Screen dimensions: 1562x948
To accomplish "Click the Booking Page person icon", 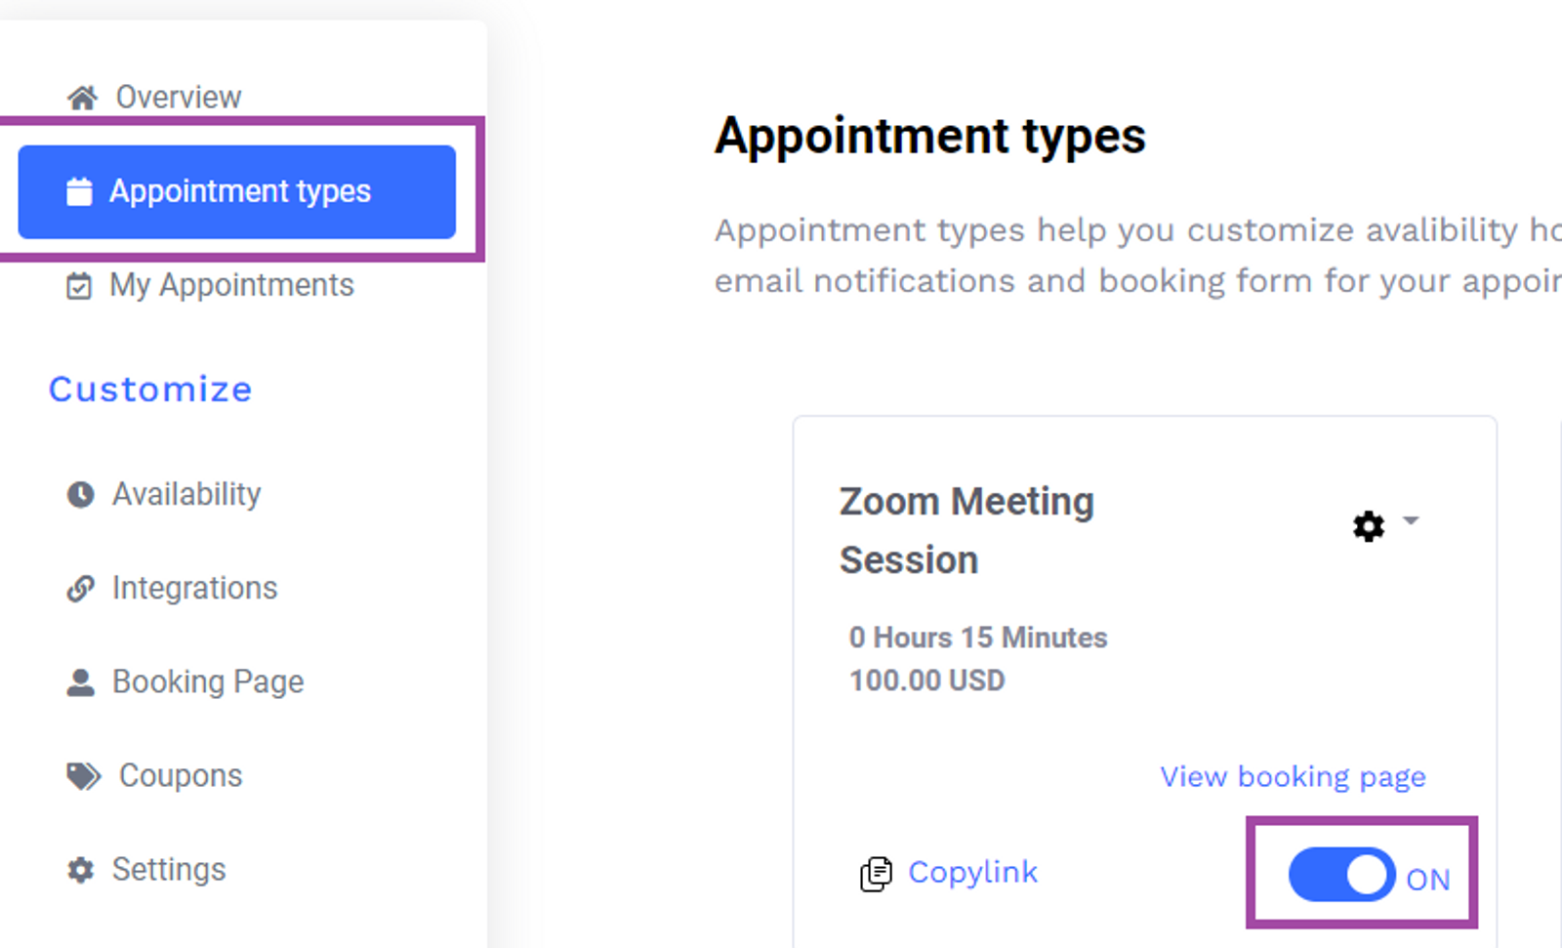I will (80, 682).
